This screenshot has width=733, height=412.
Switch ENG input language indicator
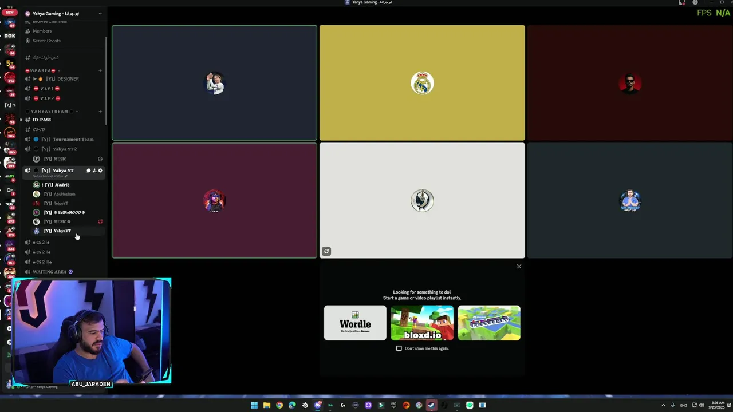tap(684, 405)
